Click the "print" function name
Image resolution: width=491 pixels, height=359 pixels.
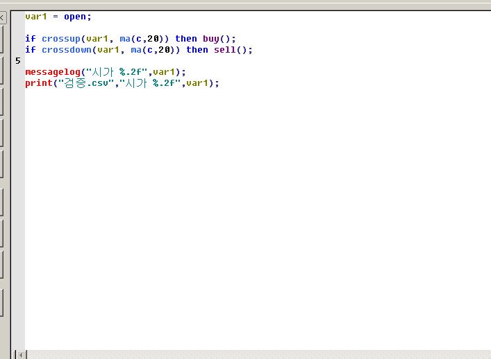point(39,83)
